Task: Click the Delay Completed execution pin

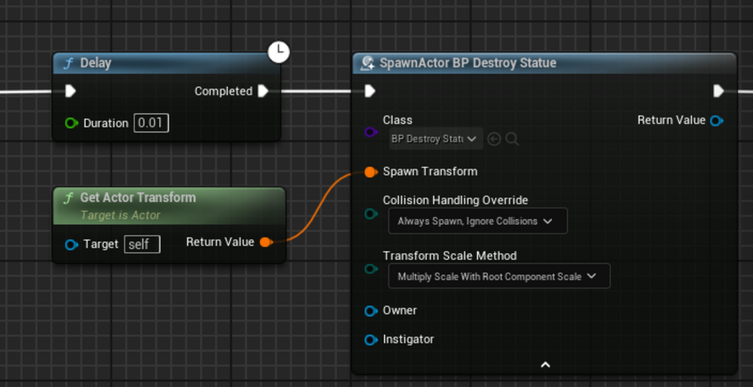Action: (x=263, y=91)
